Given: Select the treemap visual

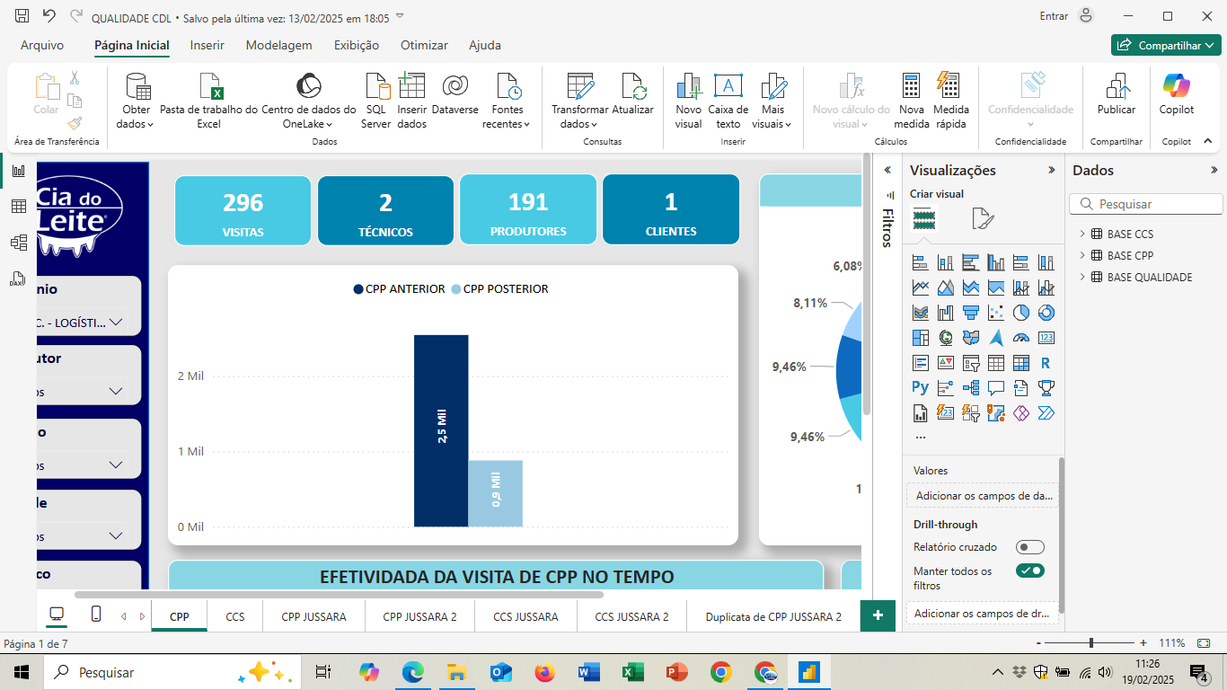Looking at the screenshot, I should (x=920, y=338).
